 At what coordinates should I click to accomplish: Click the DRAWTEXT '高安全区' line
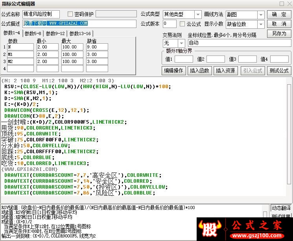[x=83, y=175]
